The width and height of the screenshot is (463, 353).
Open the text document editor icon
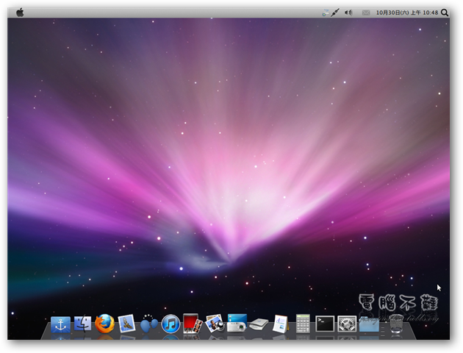click(280, 324)
